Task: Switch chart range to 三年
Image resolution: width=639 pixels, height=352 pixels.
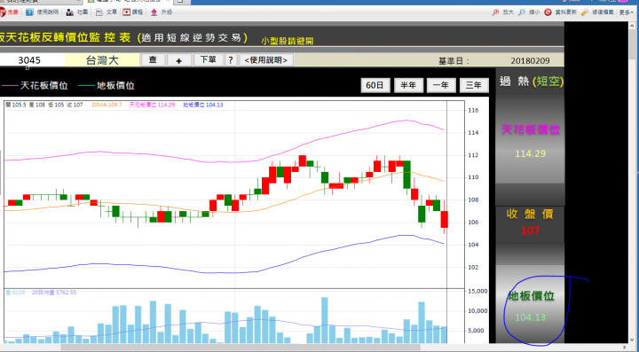Action: (474, 85)
